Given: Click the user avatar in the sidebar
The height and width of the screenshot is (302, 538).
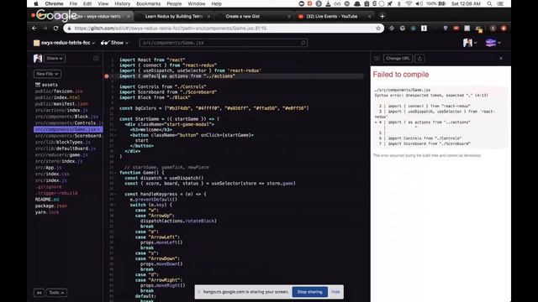Looking at the screenshot, I should point(38,58).
